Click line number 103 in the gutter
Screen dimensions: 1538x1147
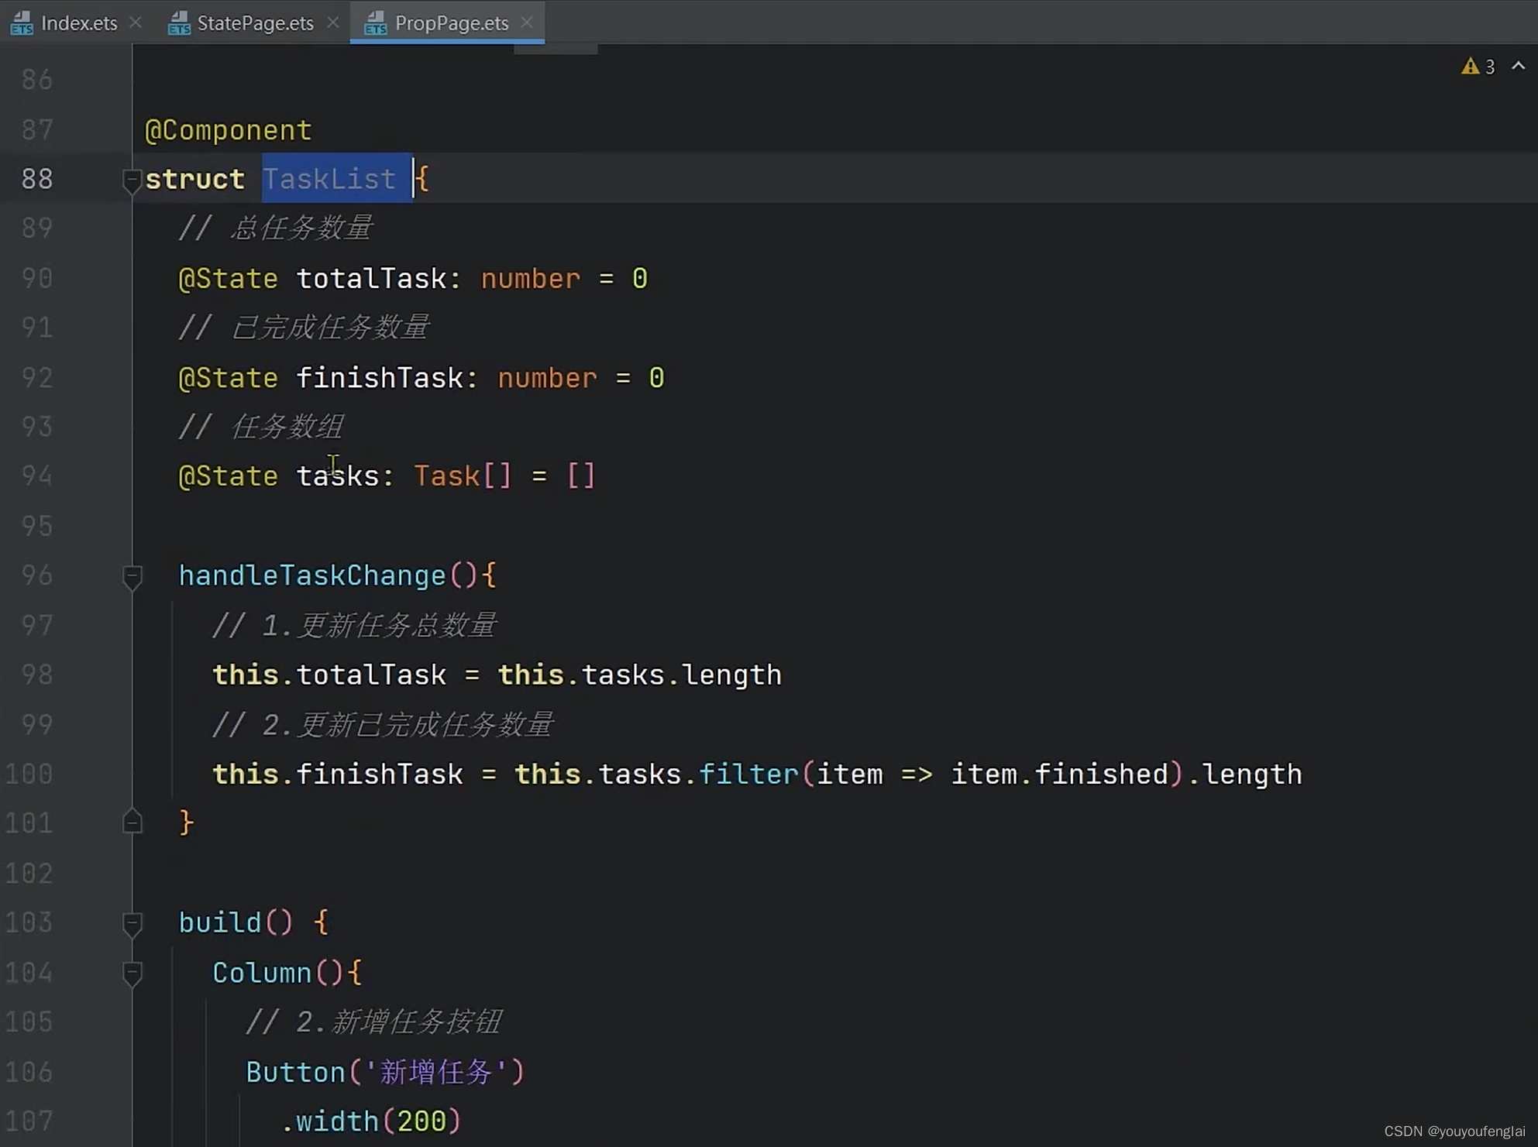[x=29, y=922]
